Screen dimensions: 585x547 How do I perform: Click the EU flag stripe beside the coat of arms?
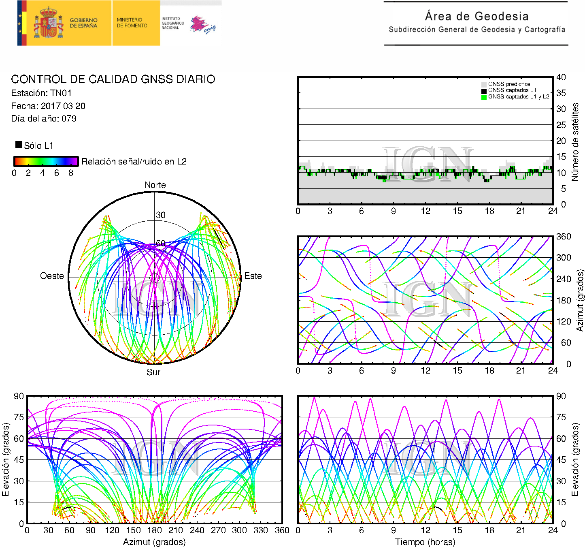click(20, 23)
